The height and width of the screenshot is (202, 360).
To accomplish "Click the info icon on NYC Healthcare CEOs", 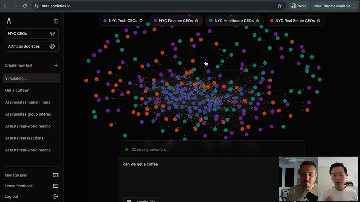I will coord(257,21).
